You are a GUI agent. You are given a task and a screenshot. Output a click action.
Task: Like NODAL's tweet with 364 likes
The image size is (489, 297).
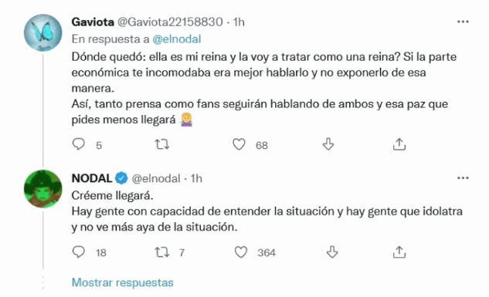(x=241, y=251)
